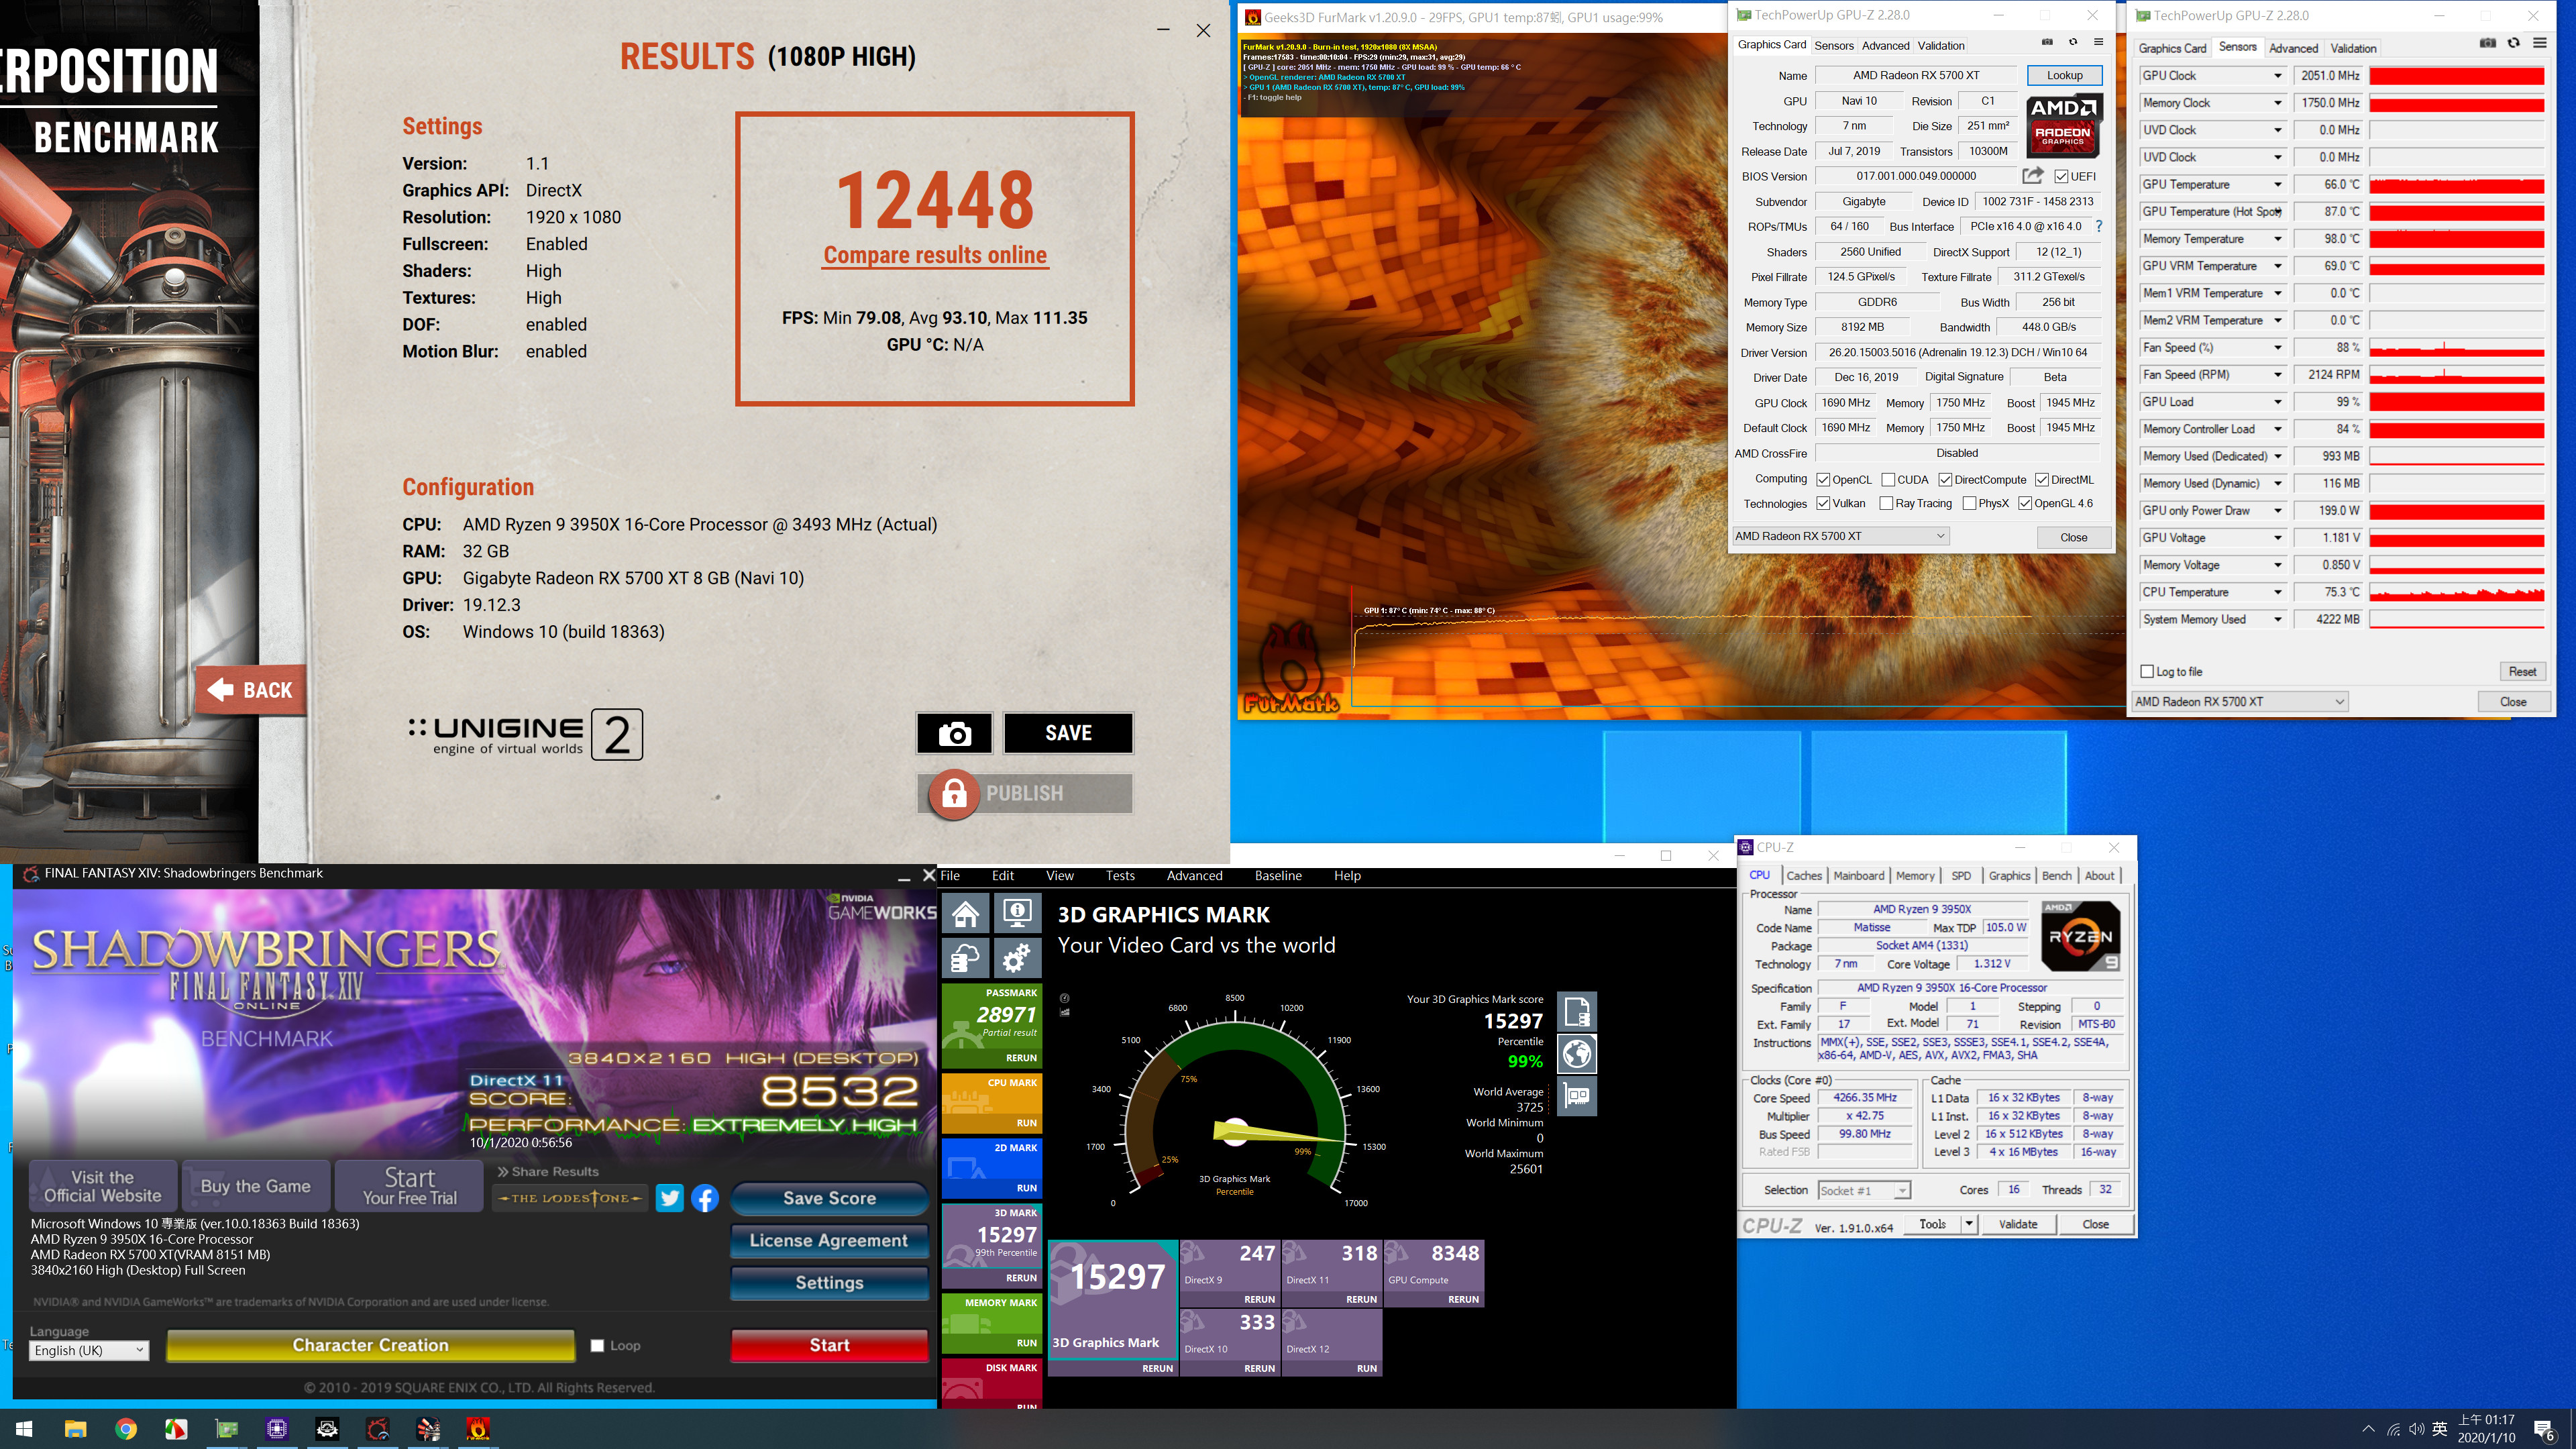Click PassMark chart view small icon
2576x1449 pixels.
(x=1064, y=1012)
